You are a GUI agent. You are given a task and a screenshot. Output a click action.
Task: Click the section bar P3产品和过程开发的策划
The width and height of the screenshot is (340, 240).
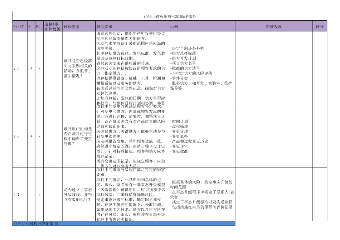[x=124, y=223]
